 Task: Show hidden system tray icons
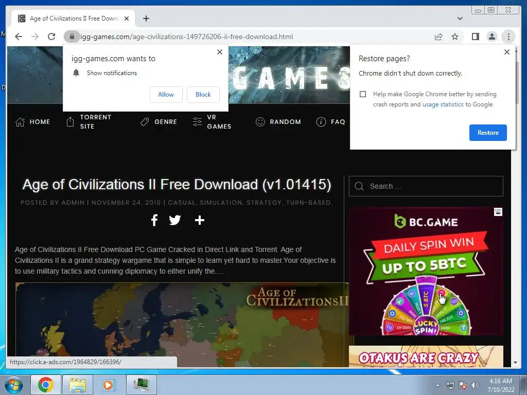click(437, 386)
